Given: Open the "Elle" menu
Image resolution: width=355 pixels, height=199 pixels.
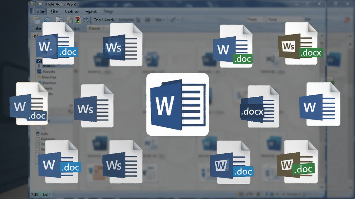Looking at the screenshot, I should pyautogui.click(x=54, y=11).
